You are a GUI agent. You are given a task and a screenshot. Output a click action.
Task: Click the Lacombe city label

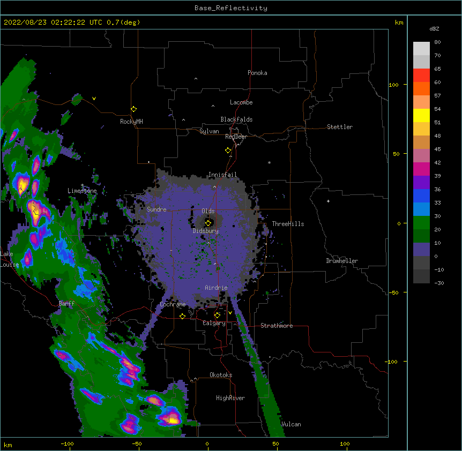241,102
